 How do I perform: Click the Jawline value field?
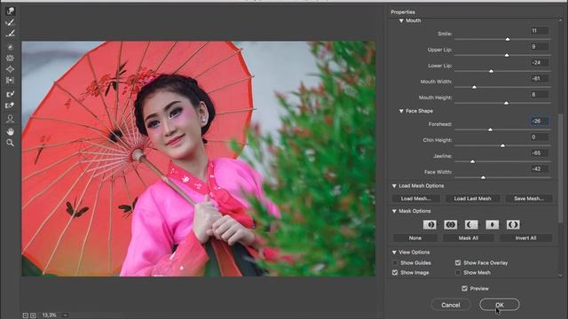coord(540,153)
